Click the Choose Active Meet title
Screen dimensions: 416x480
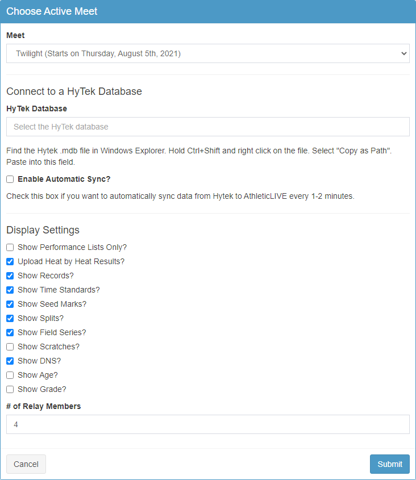[52, 11]
